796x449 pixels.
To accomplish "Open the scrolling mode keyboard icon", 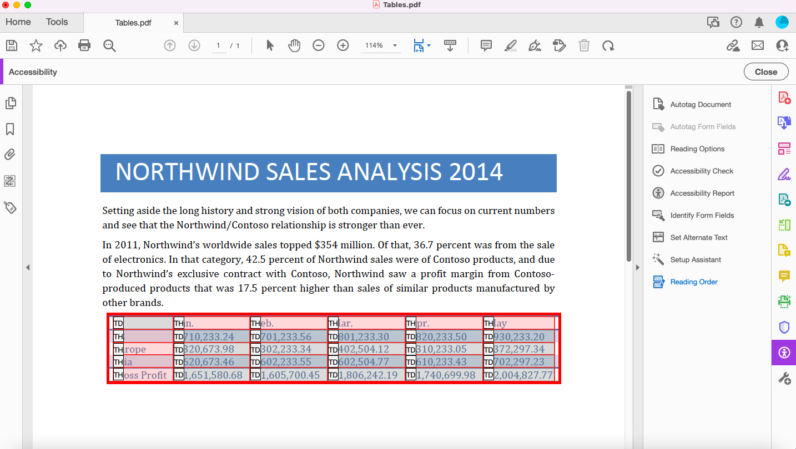I will click(450, 45).
